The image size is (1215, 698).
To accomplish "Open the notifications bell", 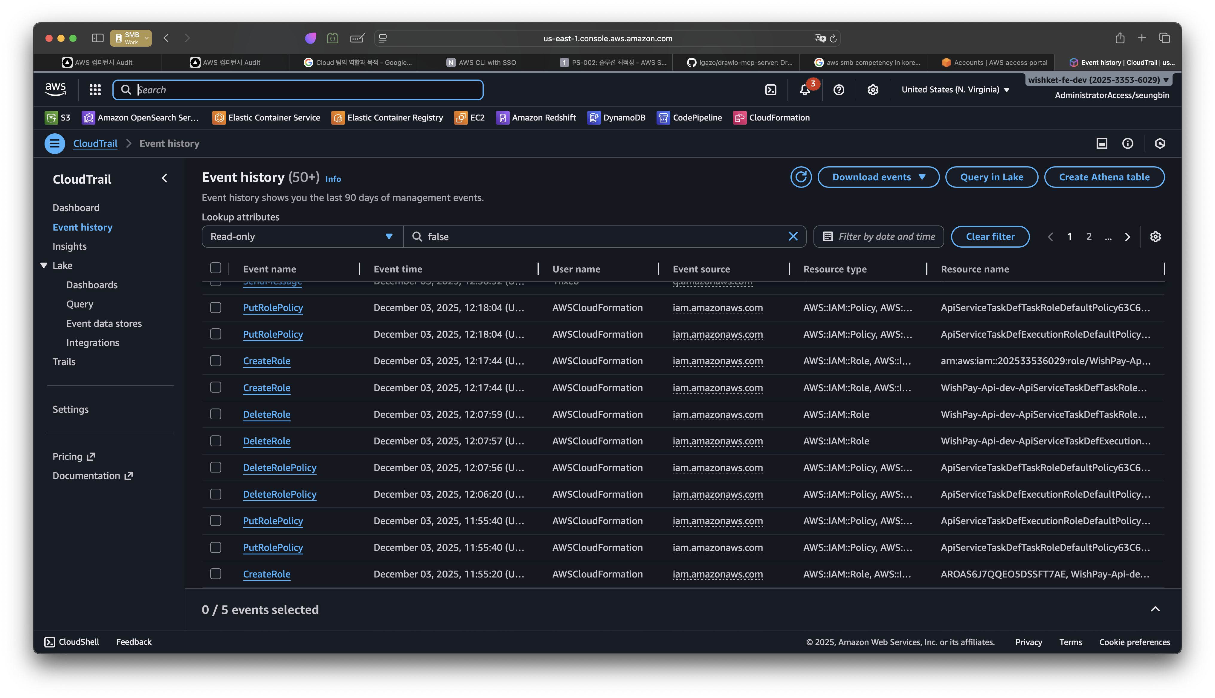I will click(x=805, y=90).
